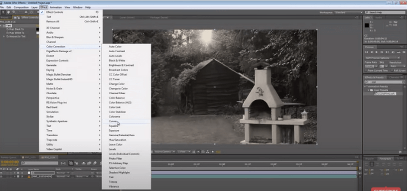Toggle the timeline Frame Blending icon
407x191 pixels.
click(x=89, y=163)
